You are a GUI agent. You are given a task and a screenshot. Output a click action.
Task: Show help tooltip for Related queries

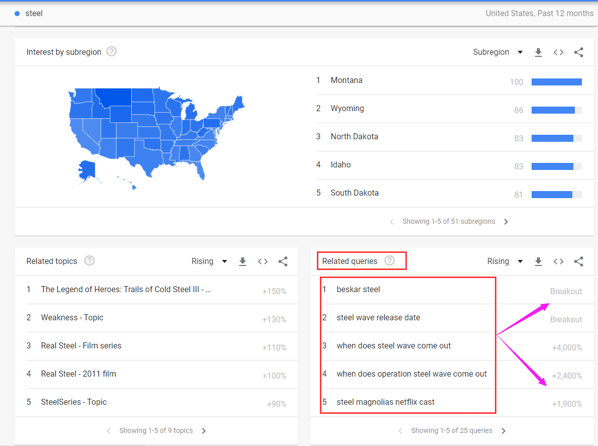pyautogui.click(x=389, y=261)
